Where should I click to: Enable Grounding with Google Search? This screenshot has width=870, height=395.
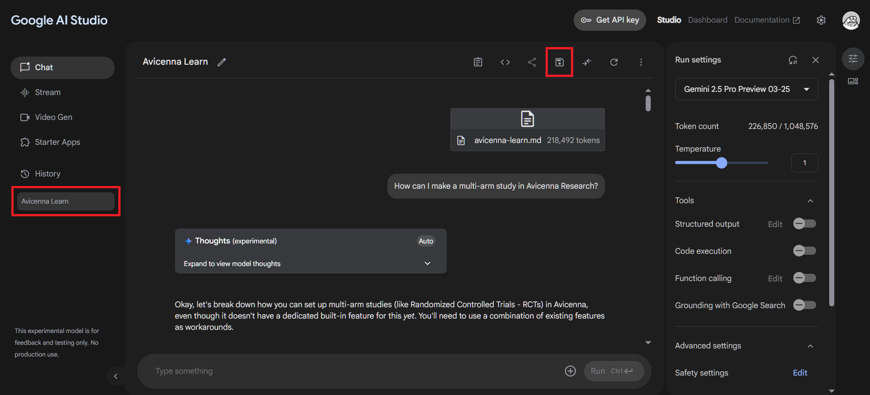pyautogui.click(x=804, y=305)
